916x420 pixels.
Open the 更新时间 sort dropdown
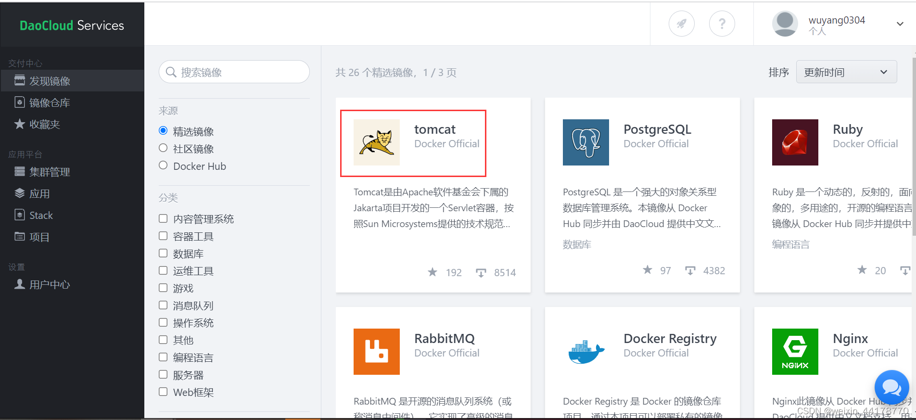(x=846, y=72)
